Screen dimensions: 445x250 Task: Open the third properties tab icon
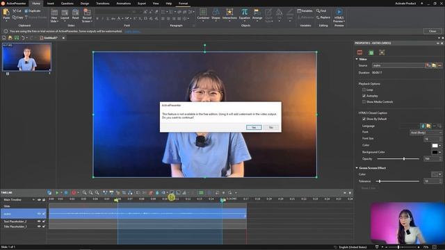point(382,53)
